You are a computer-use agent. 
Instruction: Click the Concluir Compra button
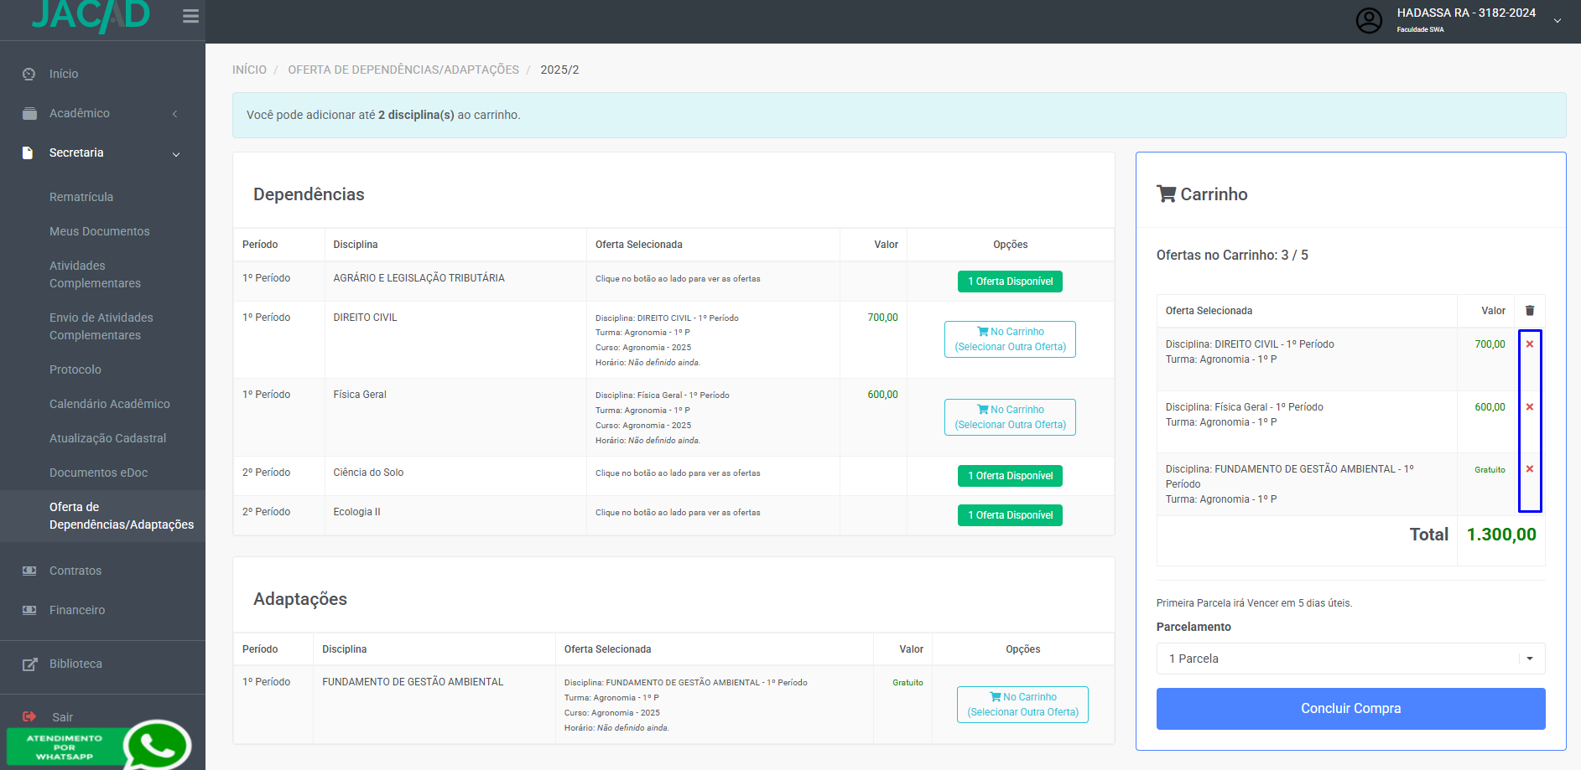pyautogui.click(x=1350, y=709)
